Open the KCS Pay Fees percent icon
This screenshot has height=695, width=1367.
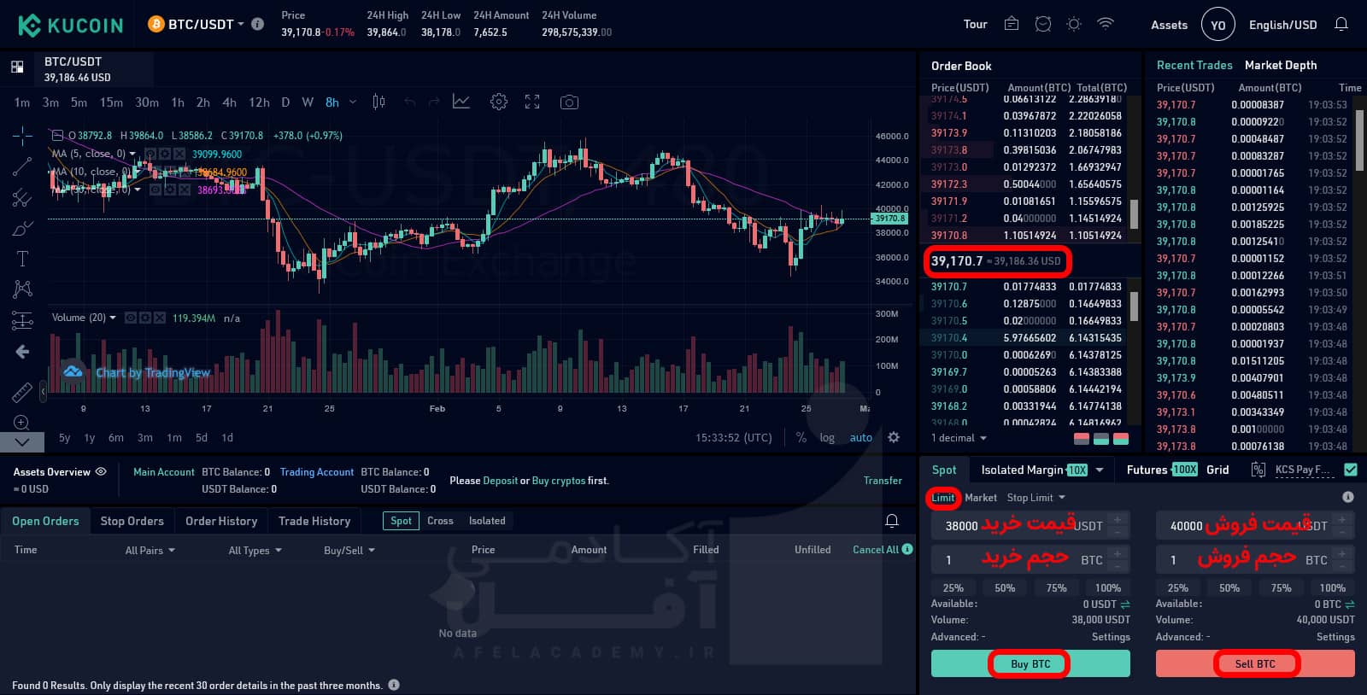tap(1258, 470)
